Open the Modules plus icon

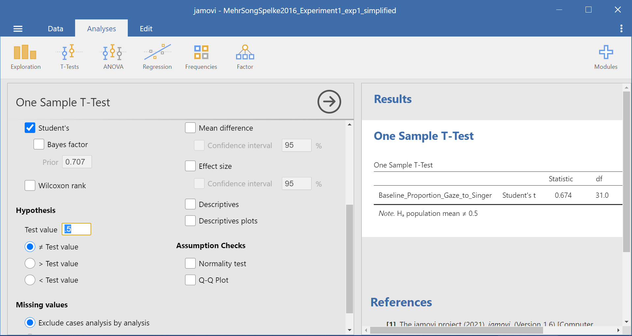coord(605,57)
